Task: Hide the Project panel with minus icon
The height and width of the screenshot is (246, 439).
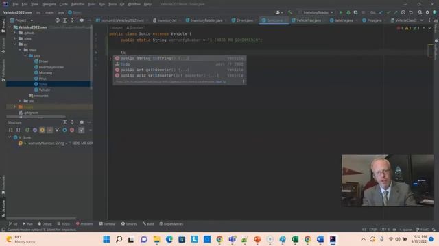Action: click(89, 20)
